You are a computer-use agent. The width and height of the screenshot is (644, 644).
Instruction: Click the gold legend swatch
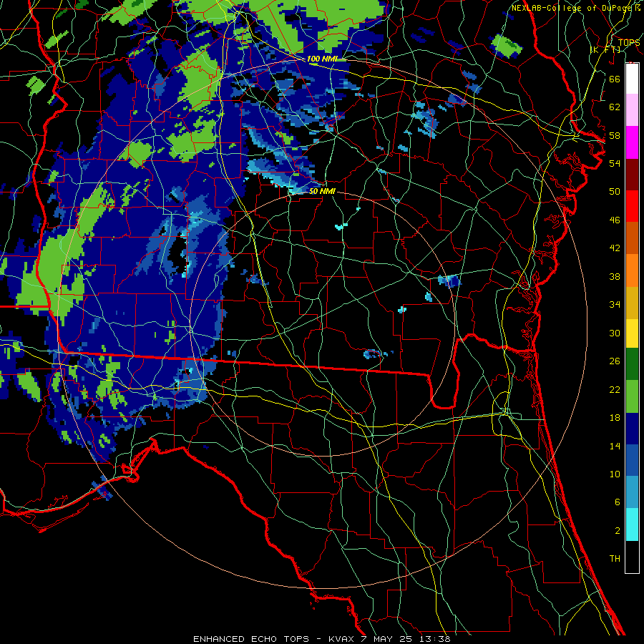coord(632,303)
